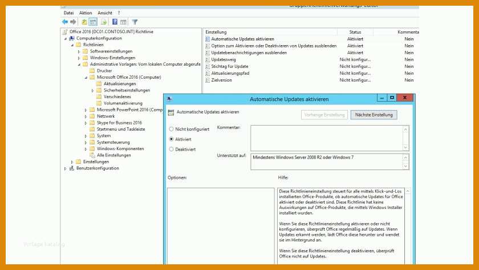
Task: Toggle the show/hide console tree toolbar icon
Action: [93, 22]
